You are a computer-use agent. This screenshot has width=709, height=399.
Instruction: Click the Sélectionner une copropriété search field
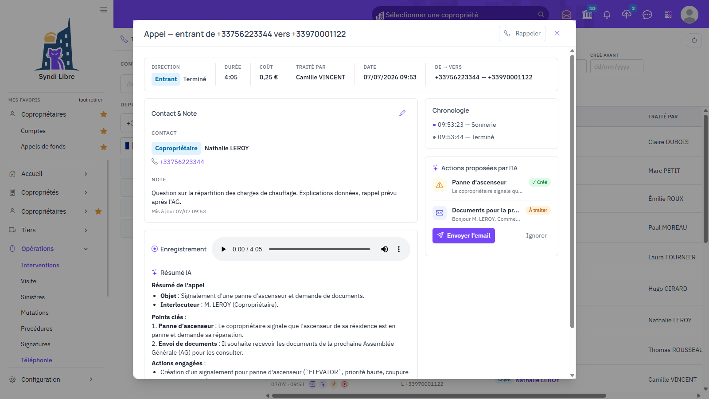tap(460, 15)
